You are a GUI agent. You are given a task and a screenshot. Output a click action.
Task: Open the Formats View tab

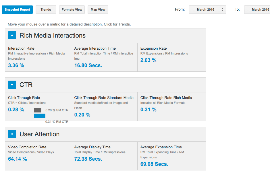click(72, 9)
